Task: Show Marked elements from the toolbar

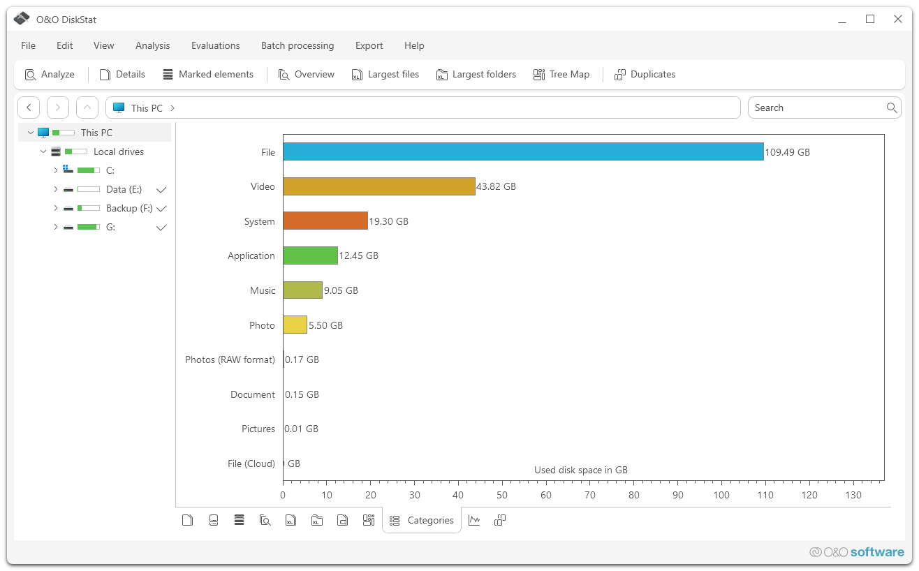Action: 208,75
